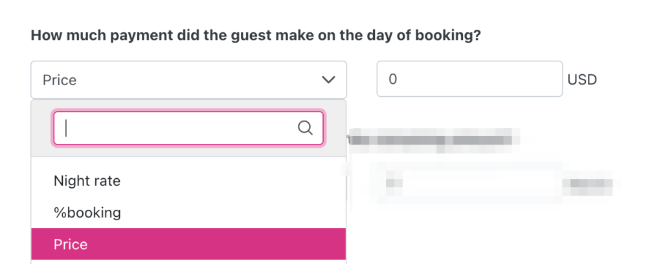This screenshot has width=663, height=264.
Task: Click the blurred text line beside the search box
Action: [x=431, y=139]
